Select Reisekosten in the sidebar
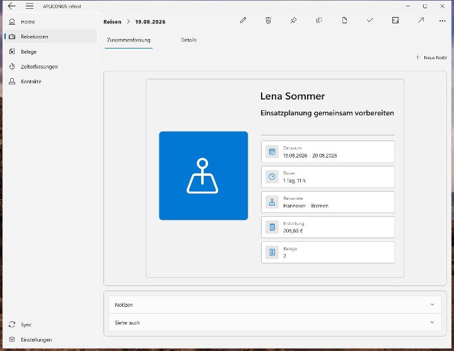 [50, 37]
